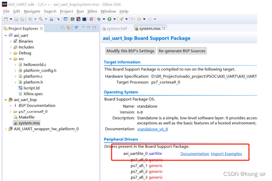Open the New icon's dropdown arrow
The width and height of the screenshot is (272, 181).
click(11, 19)
